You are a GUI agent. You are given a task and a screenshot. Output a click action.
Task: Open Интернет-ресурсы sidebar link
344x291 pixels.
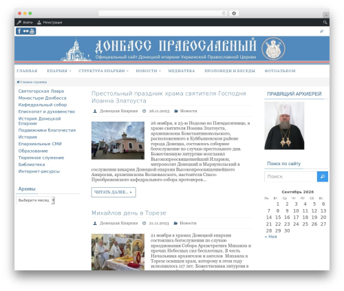(39, 171)
